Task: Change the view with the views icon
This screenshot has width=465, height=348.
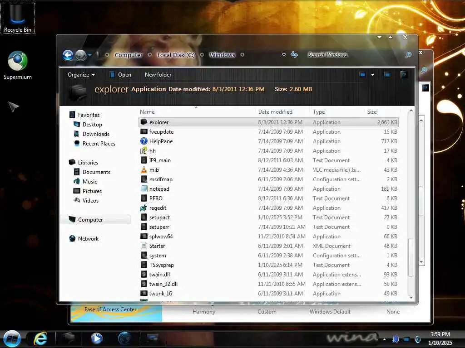Action: (x=362, y=75)
